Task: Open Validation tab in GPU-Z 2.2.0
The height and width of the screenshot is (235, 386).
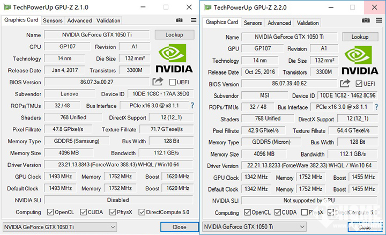Action: click(x=308, y=23)
